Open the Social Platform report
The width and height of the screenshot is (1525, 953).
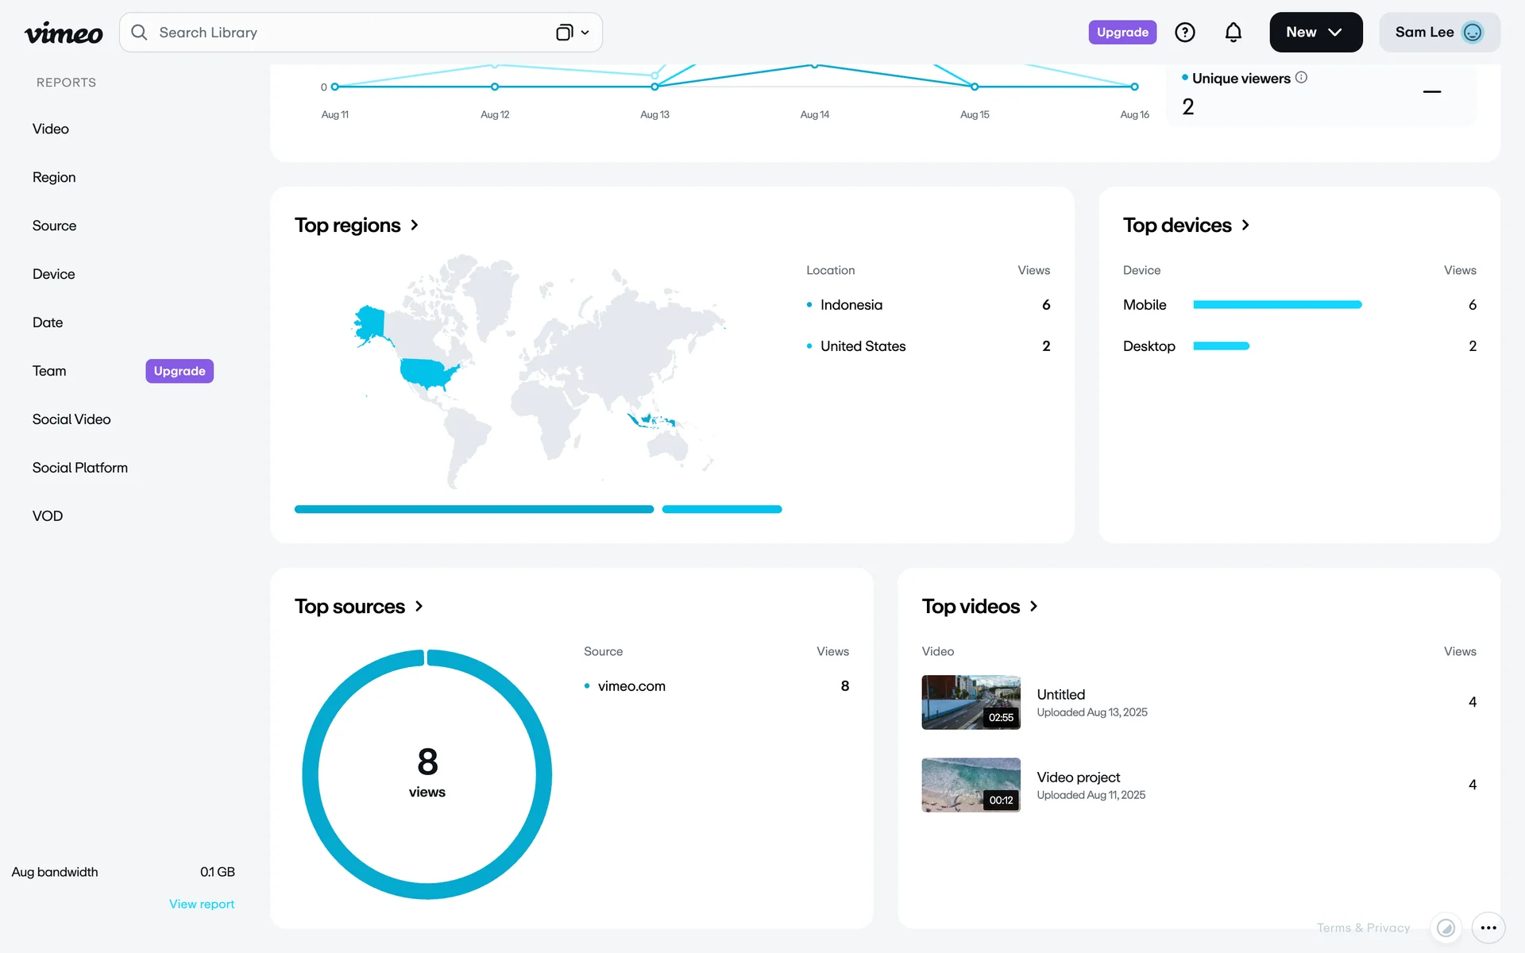pos(79,468)
